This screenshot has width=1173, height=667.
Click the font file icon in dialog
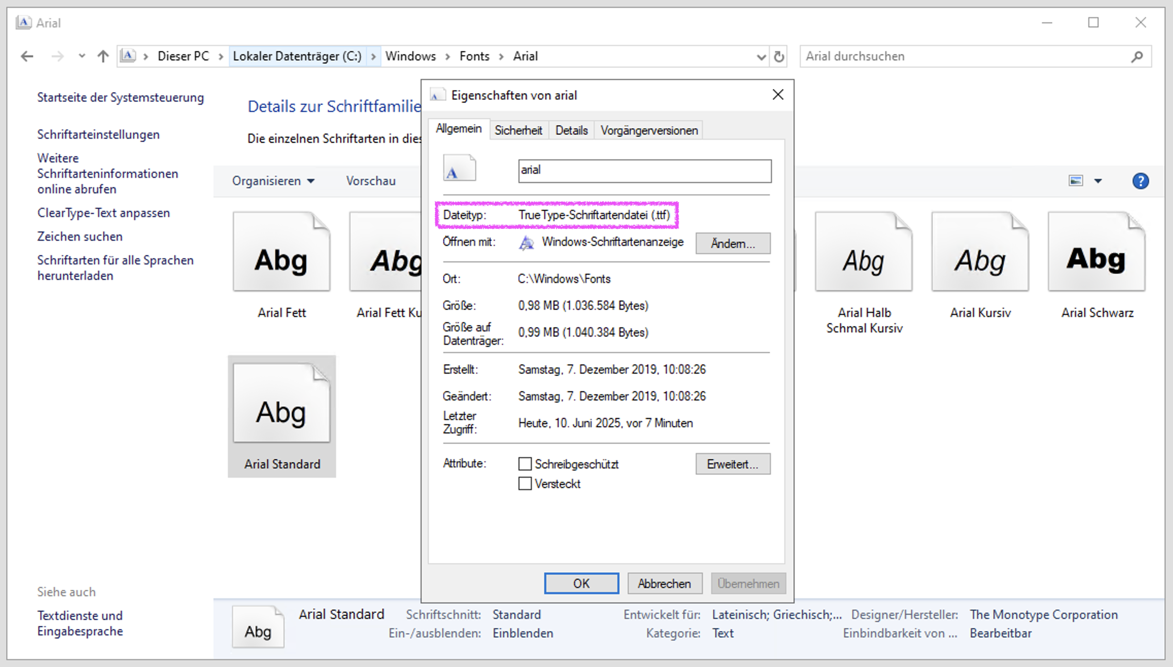(459, 168)
